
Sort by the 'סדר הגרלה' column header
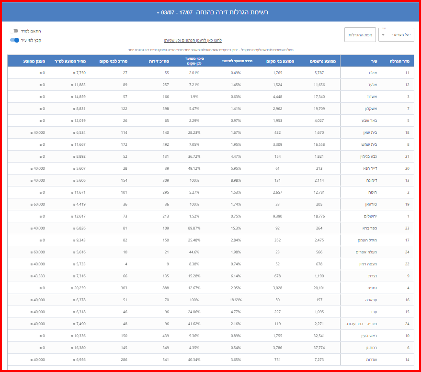point(399,61)
